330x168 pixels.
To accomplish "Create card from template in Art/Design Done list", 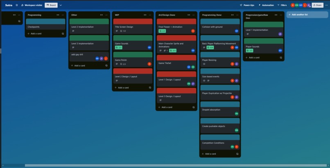I will pyautogui.click(x=194, y=107).
